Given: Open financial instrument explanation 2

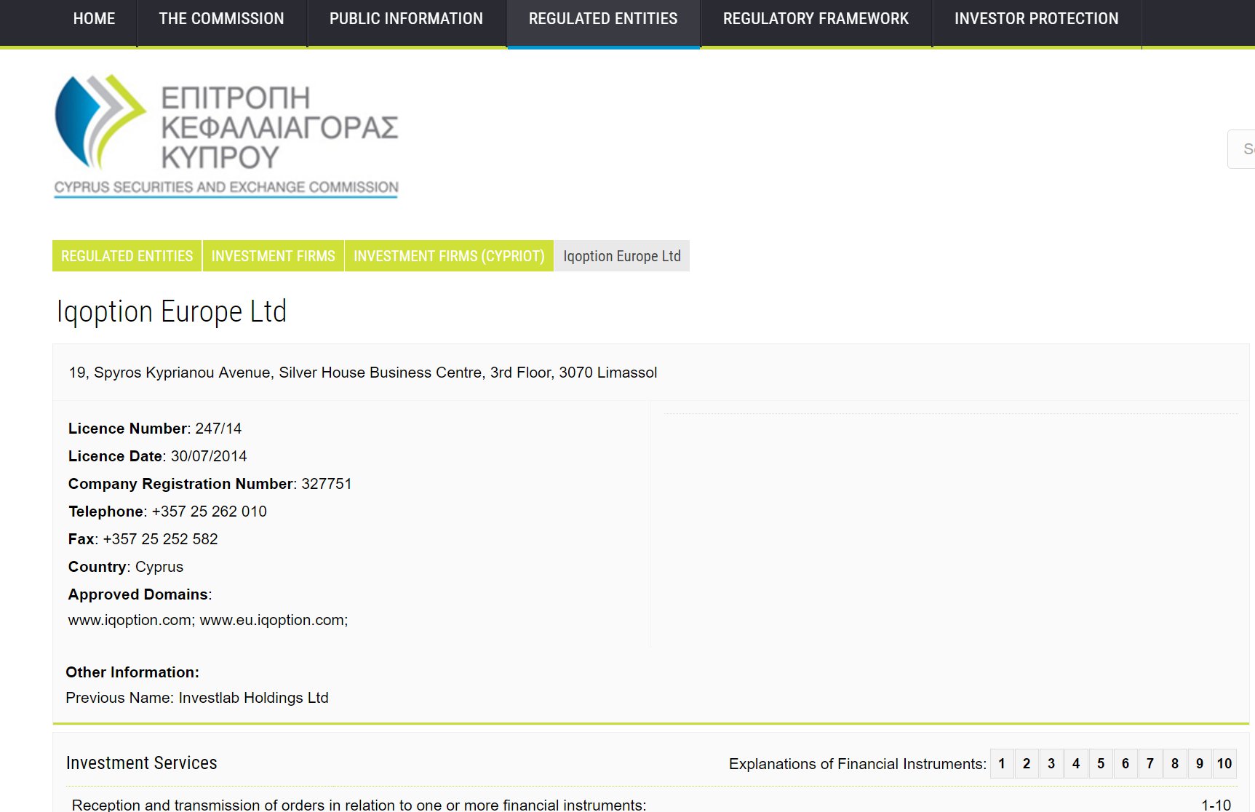Looking at the screenshot, I should click(1027, 764).
